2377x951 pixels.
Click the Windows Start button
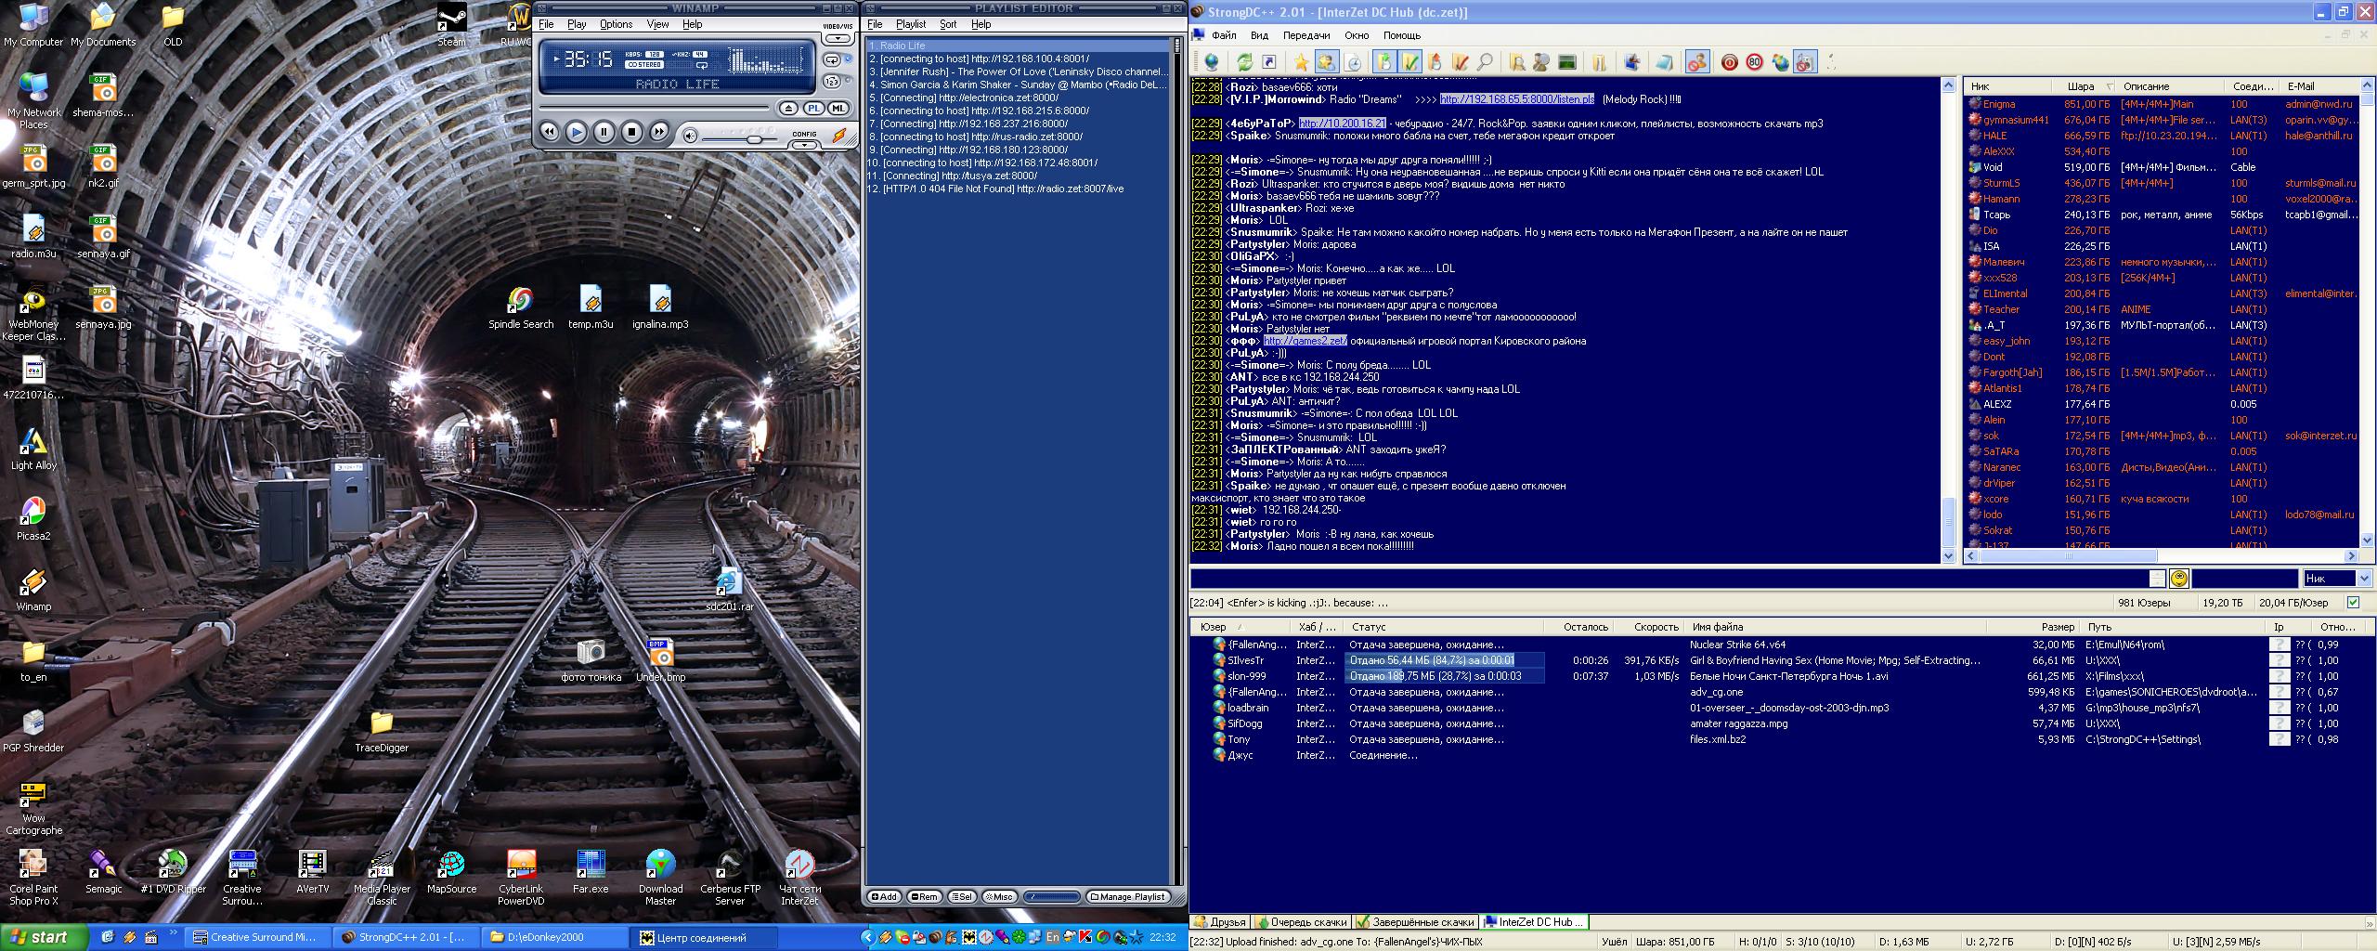(44, 937)
